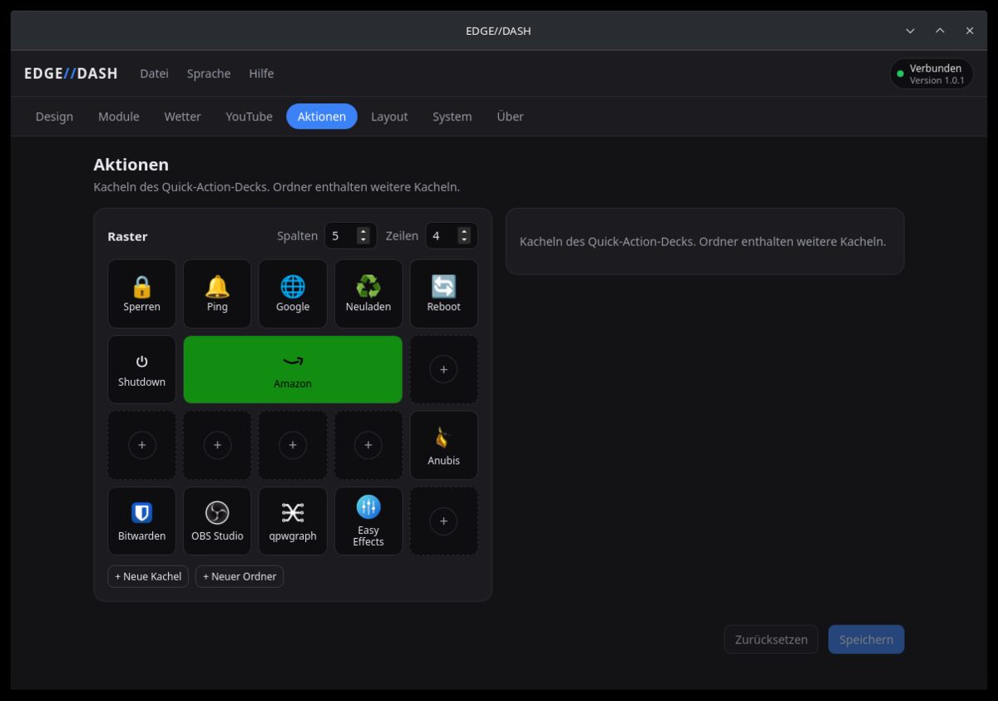Switch to the Layout tab

coord(389,116)
